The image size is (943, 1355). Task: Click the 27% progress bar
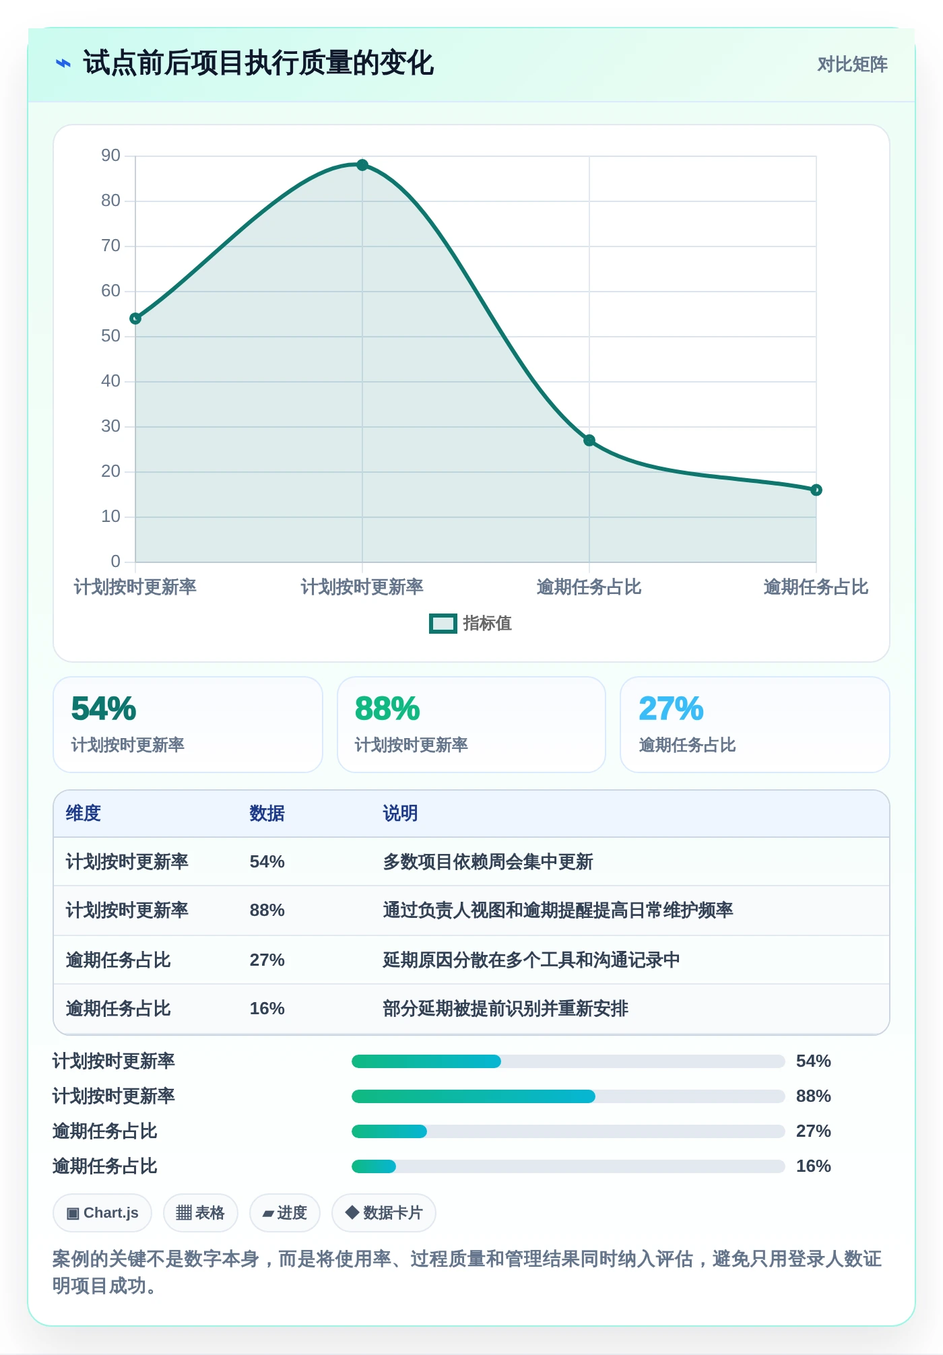[568, 1131]
